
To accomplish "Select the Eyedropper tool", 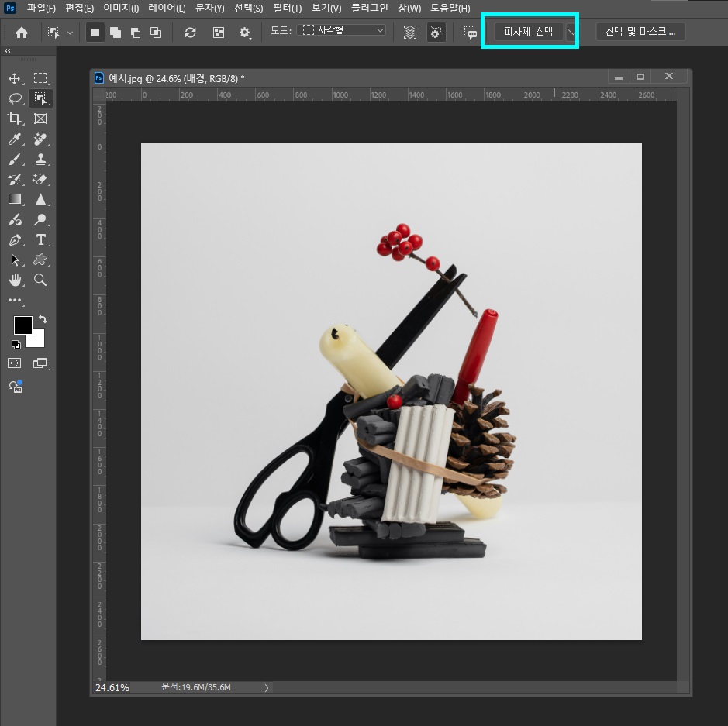I will 15,139.
